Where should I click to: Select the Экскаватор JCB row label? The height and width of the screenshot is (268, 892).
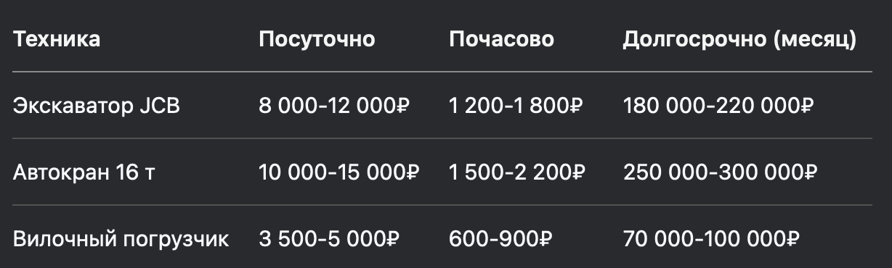pos(97,106)
